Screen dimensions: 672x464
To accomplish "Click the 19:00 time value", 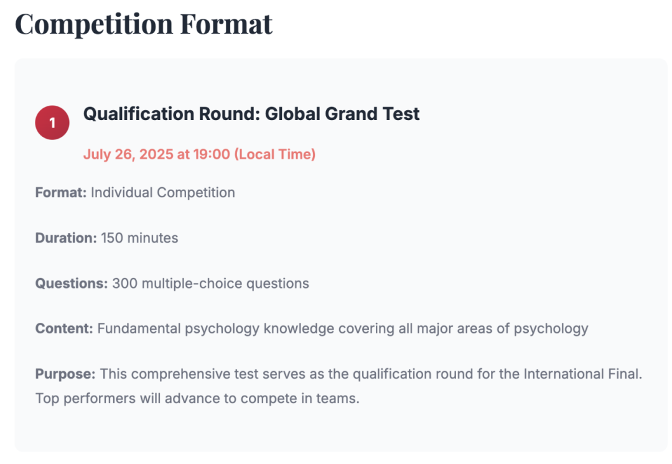I will pos(212,154).
